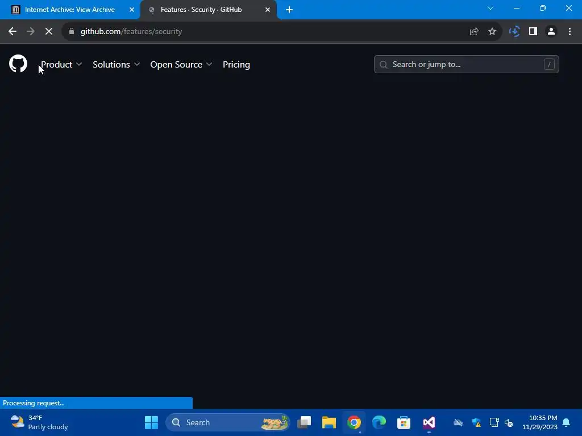Stop loading the page
This screenshot has height=436, width=582.
pos(49,32)
